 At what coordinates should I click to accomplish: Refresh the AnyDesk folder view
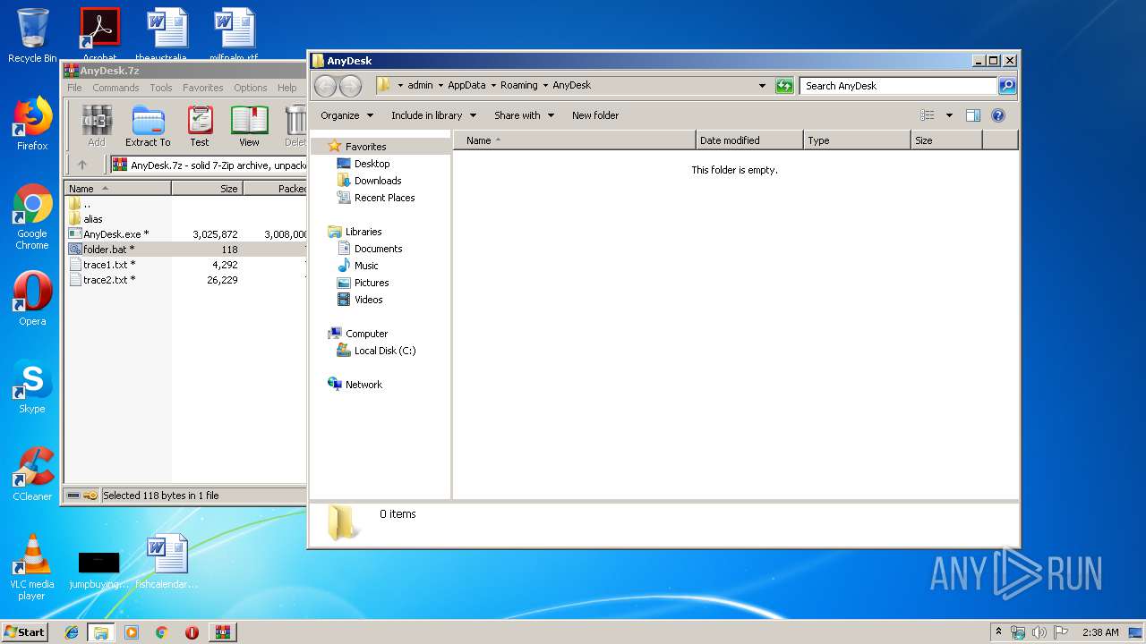[x=784, y=86]
